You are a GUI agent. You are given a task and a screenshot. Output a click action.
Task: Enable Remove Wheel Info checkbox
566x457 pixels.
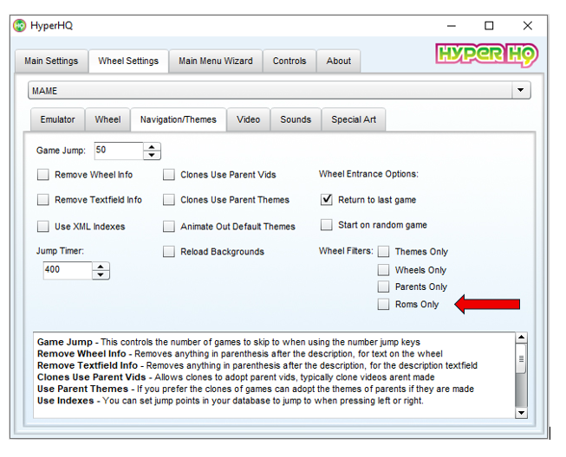click(x=43, y=175)
